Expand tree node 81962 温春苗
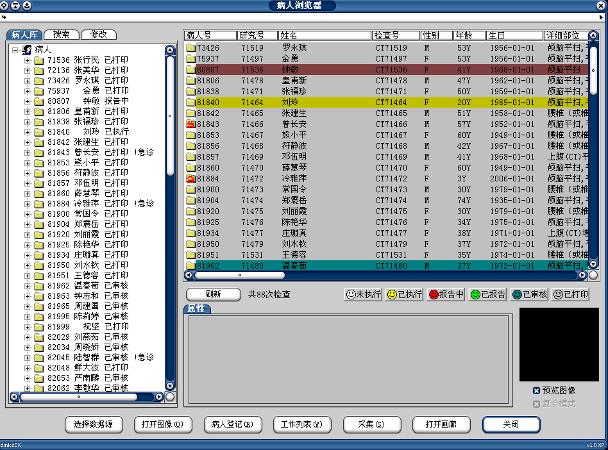The width and height of the screenshot is (608, 450). click(x=27, y=286)
